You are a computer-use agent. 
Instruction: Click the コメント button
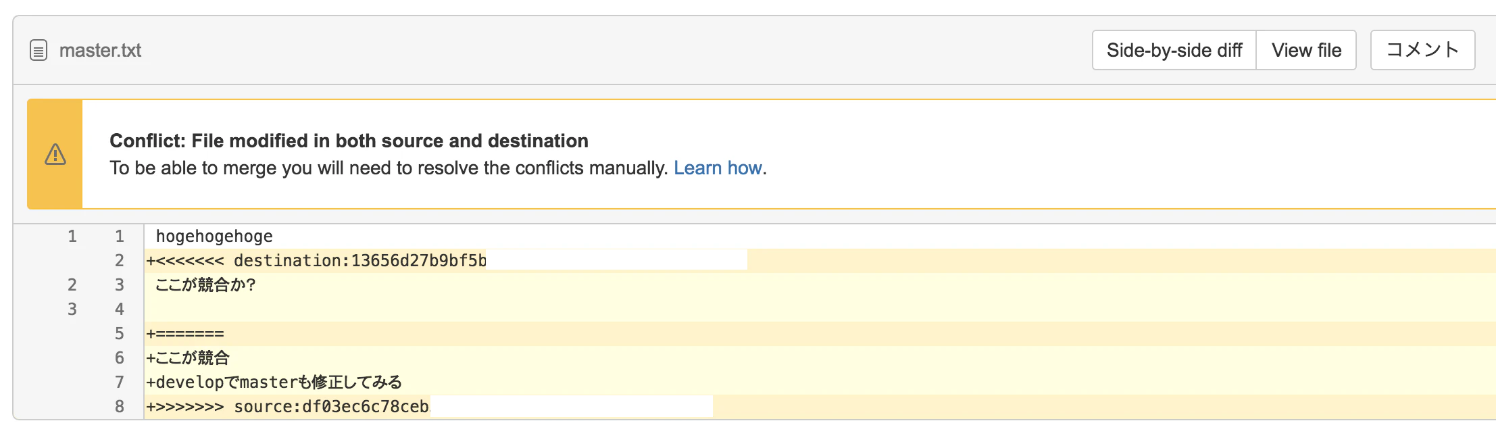[x=1422, y=50]
